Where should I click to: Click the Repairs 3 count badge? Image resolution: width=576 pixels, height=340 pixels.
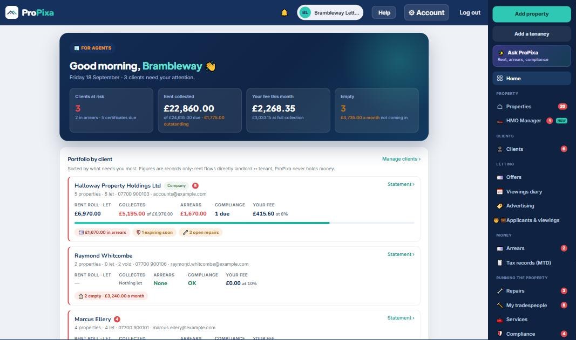[564, 291]
